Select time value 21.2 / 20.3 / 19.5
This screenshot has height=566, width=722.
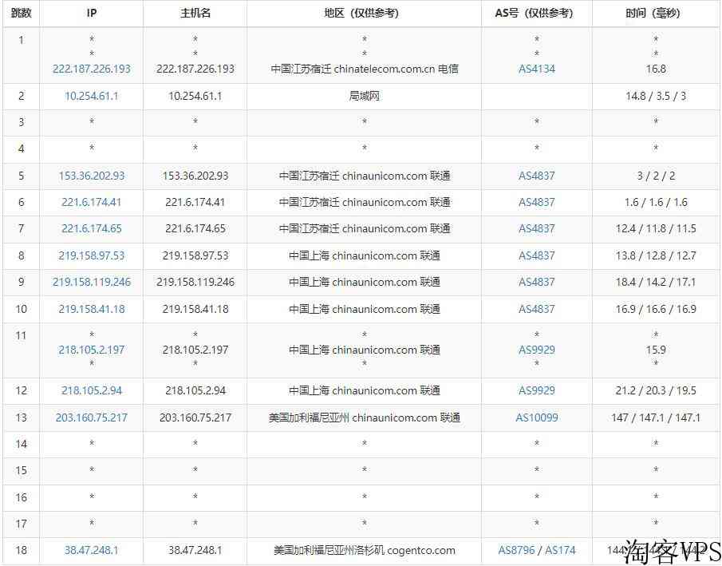[656, 391]
